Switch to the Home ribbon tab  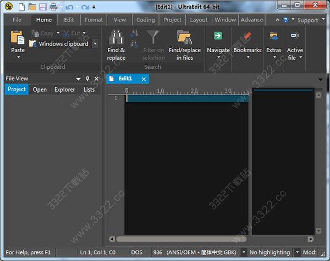[44, 20]
